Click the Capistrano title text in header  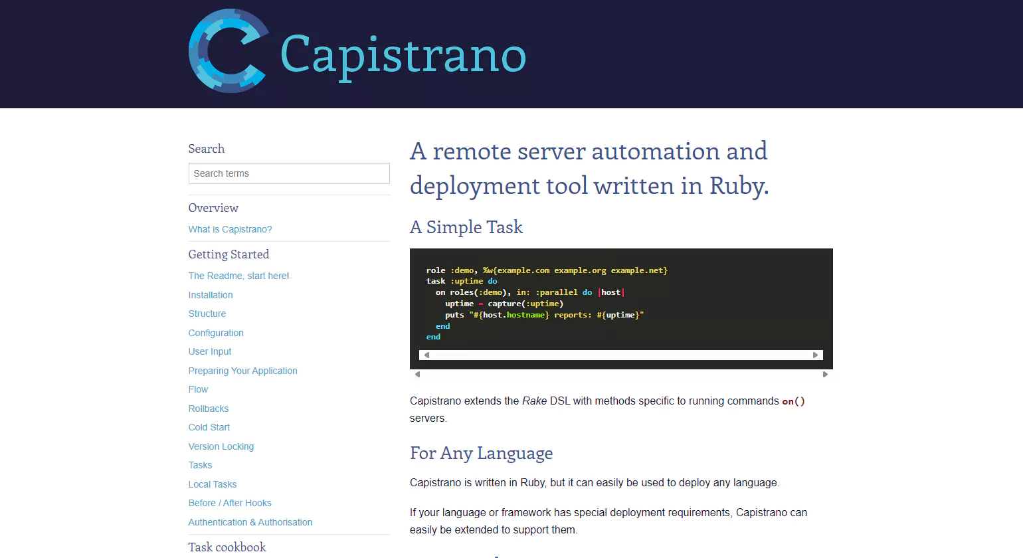403,54
